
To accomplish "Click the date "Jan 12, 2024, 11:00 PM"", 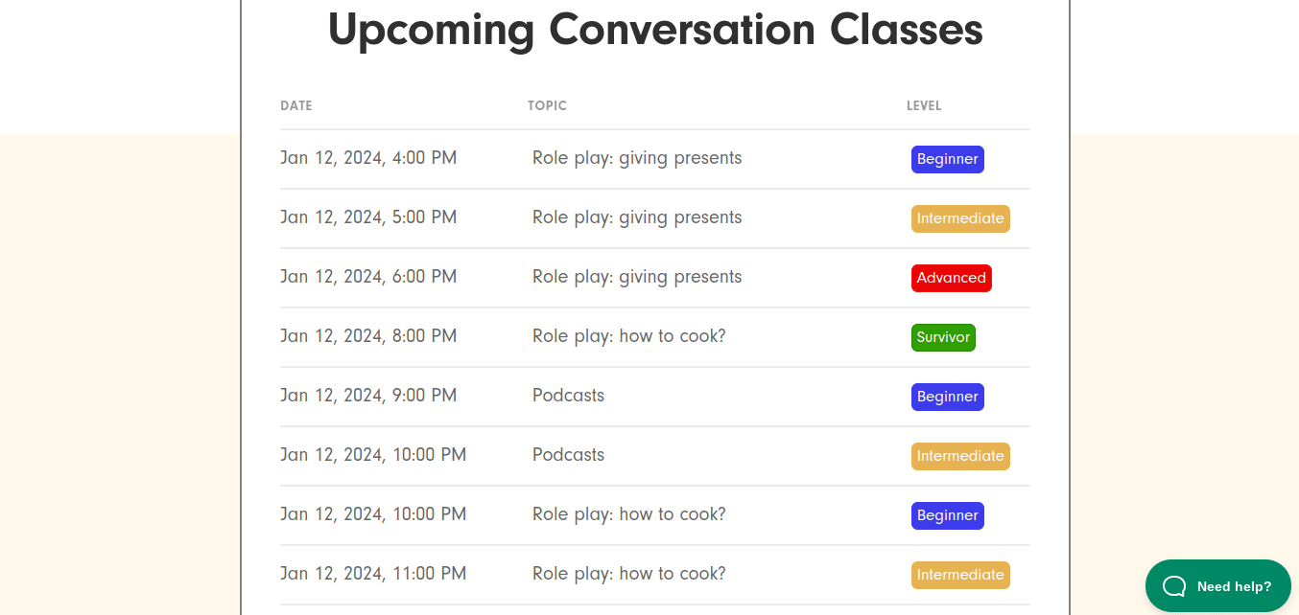I will [x=373, y=574].
